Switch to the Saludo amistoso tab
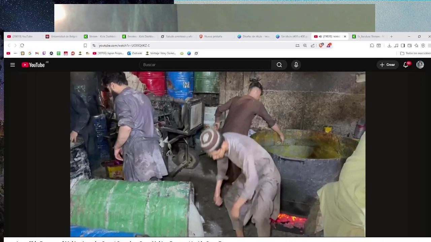 tap(177, 37)
